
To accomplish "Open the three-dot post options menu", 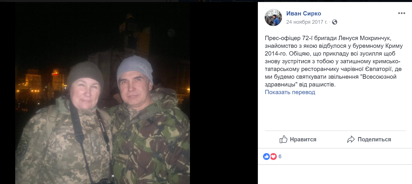I will click(401, 13).
